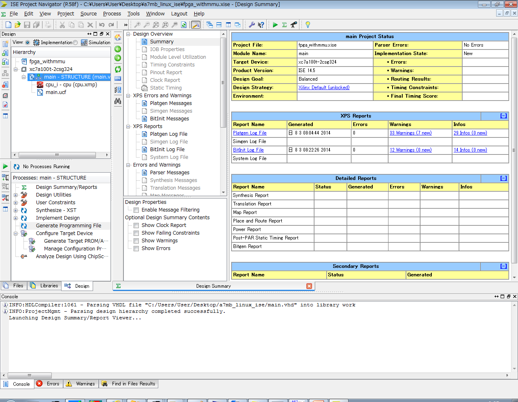Enable Message Filtering checkbox
This screenshot has width=518, height=402.
click(136, 210)
